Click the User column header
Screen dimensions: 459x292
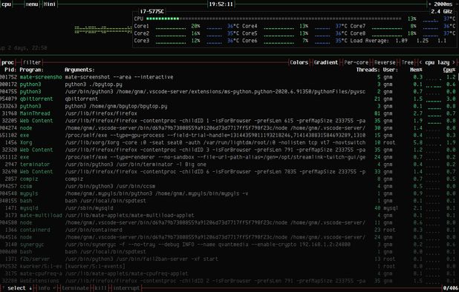coord(391,70)
